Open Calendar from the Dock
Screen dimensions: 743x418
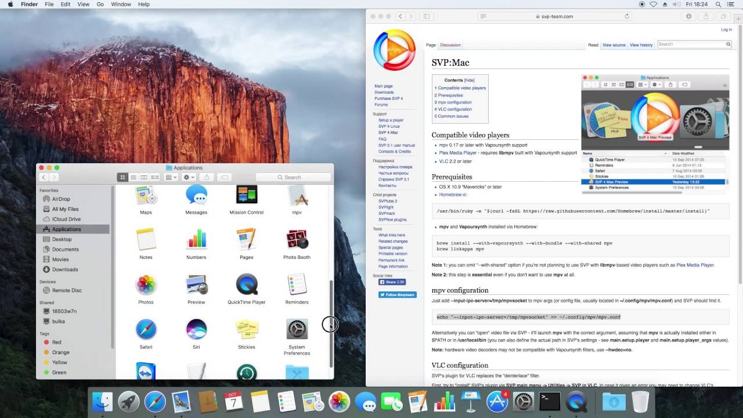click(234, 401)
